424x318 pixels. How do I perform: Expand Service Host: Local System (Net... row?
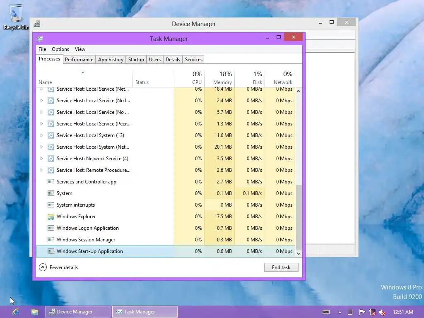point(41,147)
